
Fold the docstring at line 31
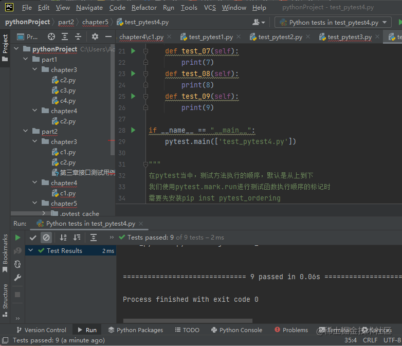point(145,164)
